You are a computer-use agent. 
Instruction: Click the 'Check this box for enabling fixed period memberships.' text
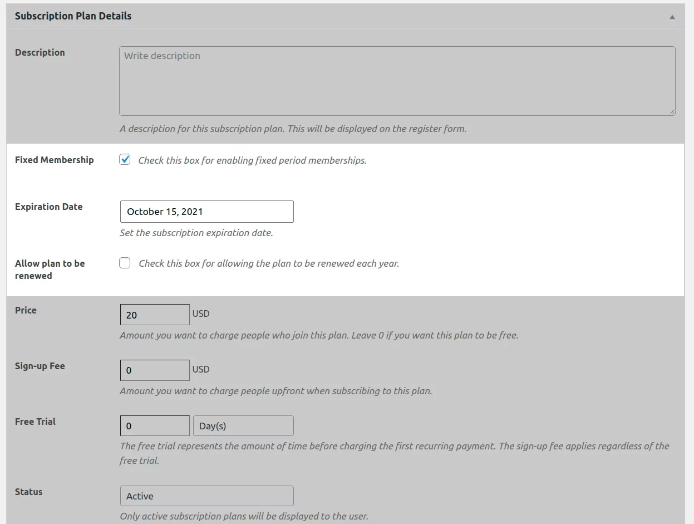[253, 160]
